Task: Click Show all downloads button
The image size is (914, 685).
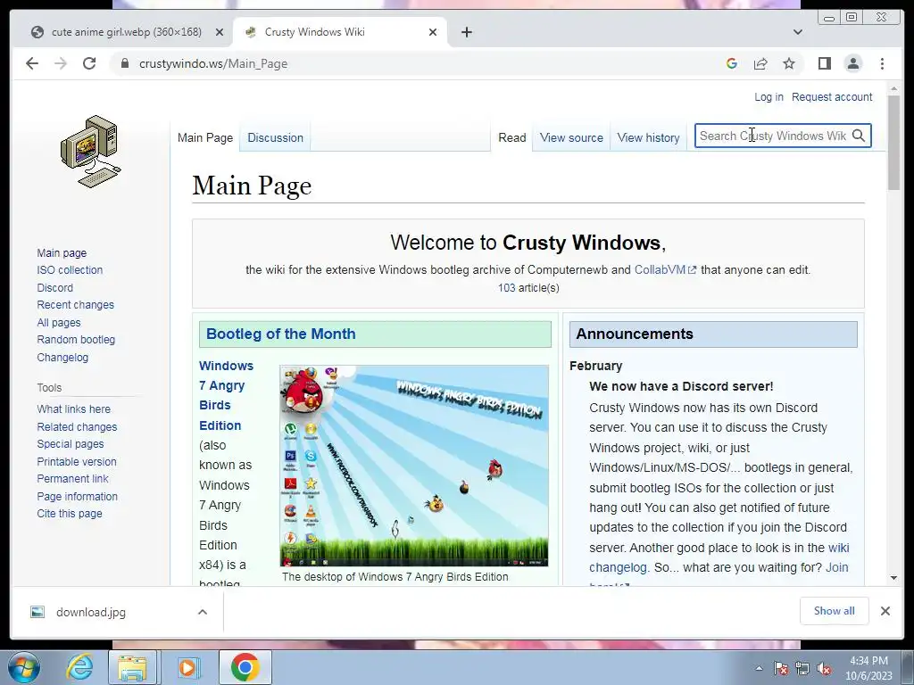Action: 835,611
